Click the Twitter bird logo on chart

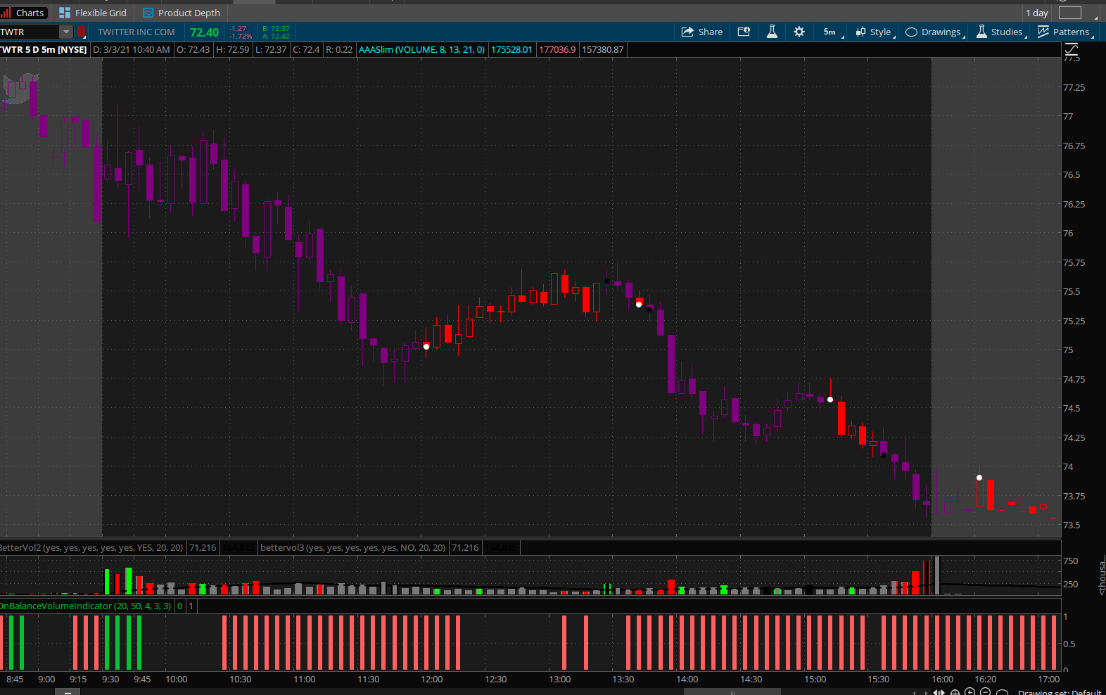20,89
